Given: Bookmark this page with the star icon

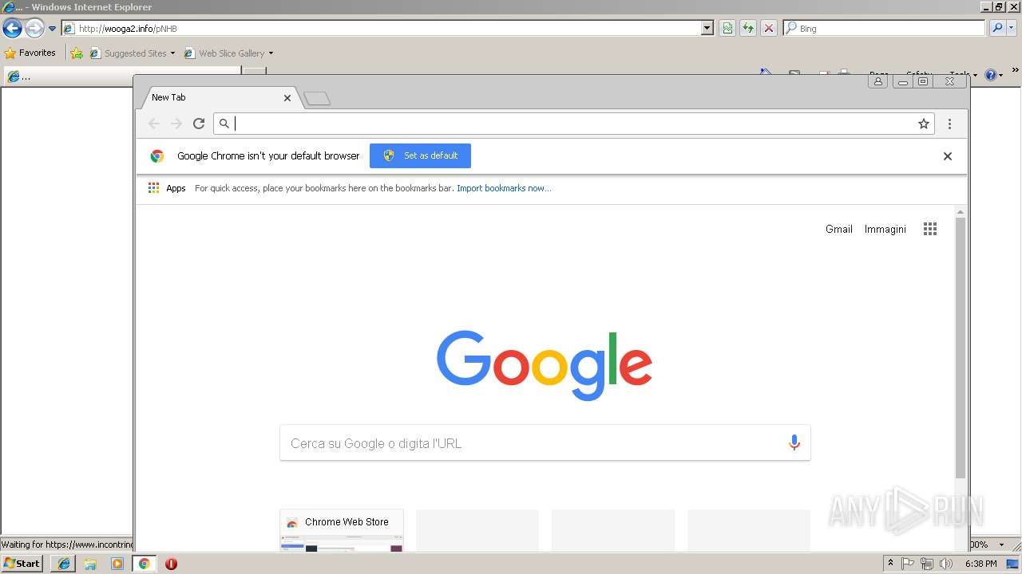Looking at the screenshot, I should [924, 124].
